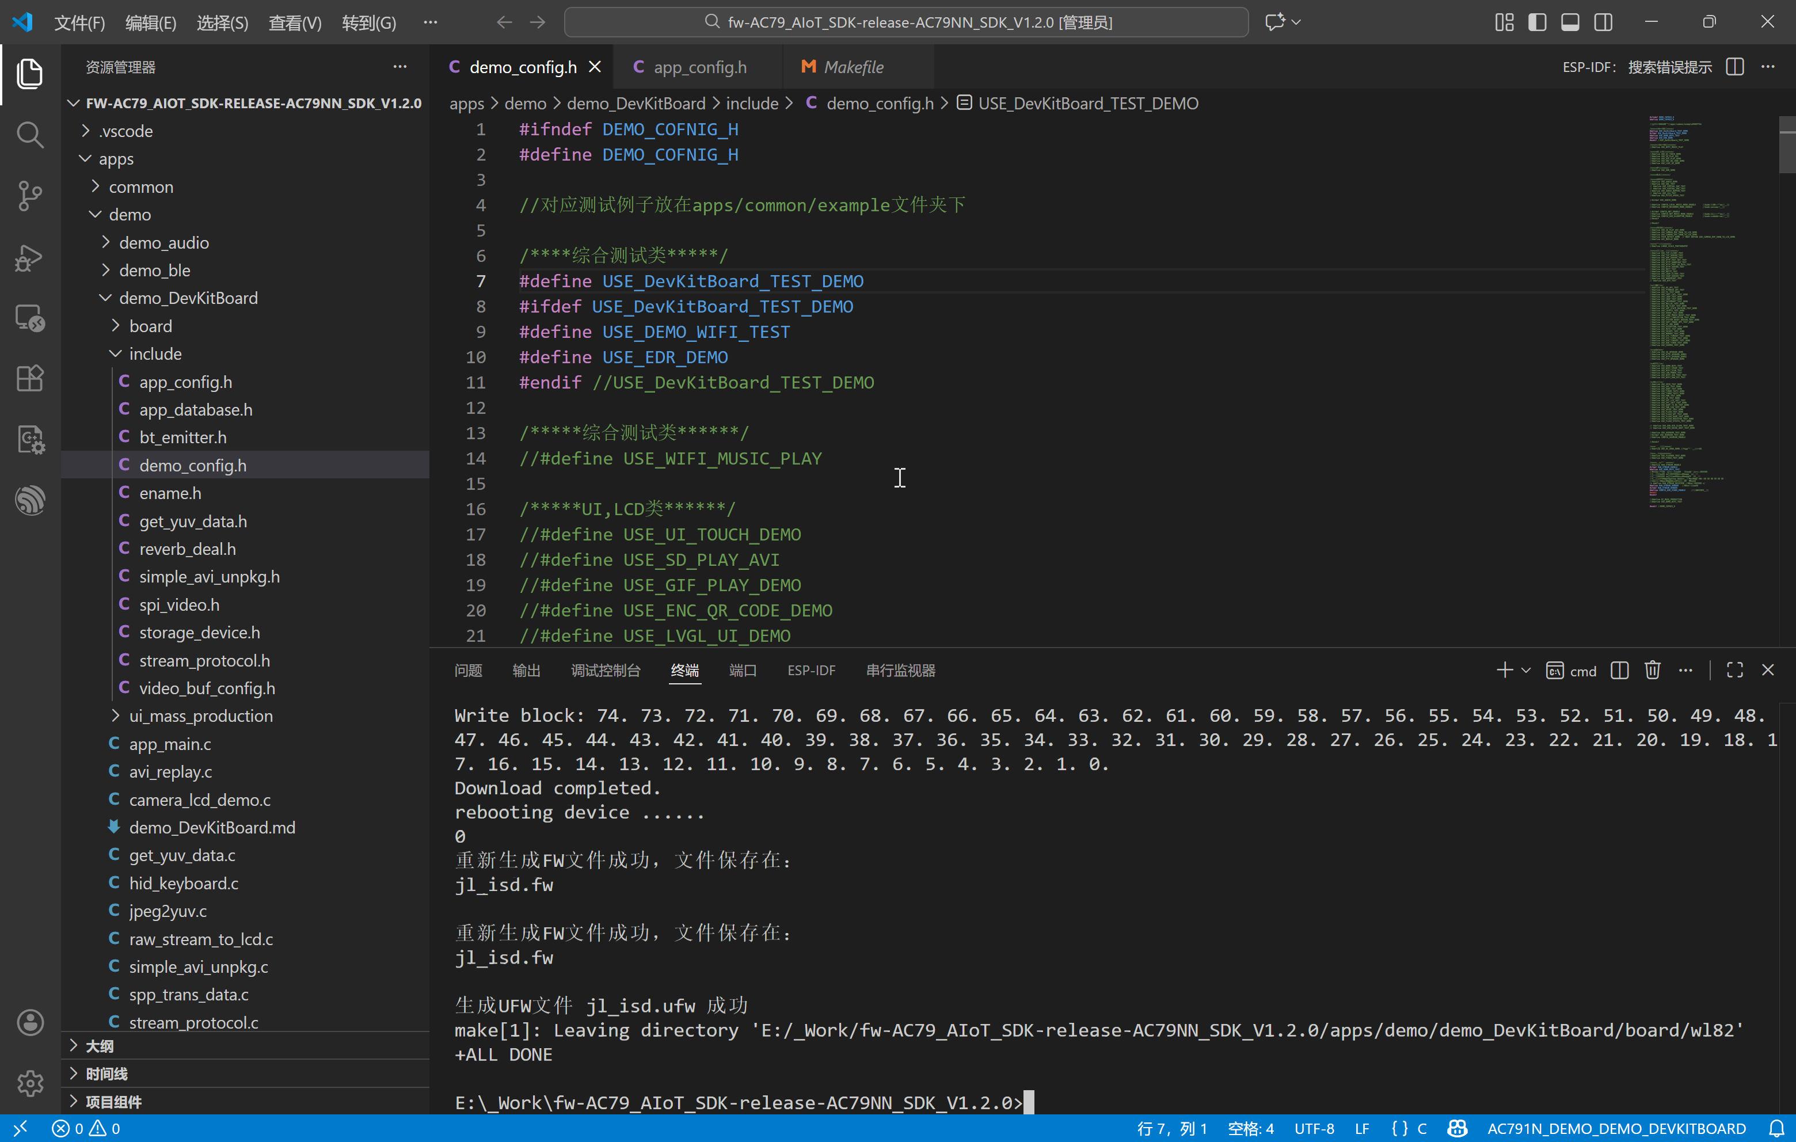The image size is (1796, 1142).
Task: Go forward in navigation history
Action: (537, 22)
